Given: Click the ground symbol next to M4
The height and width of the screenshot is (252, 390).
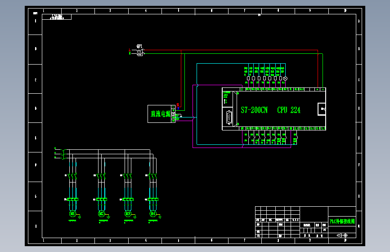Looking at the screenshot, I should click(160, 217).
